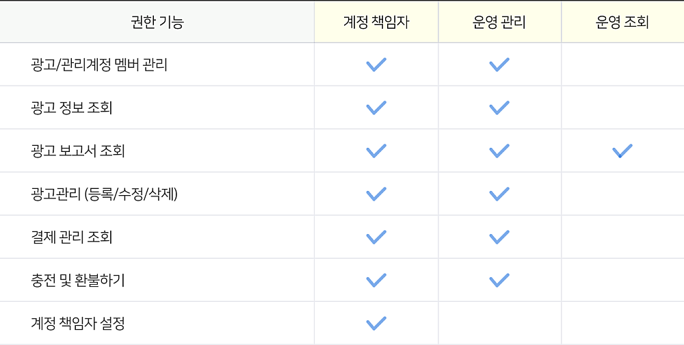684x345 pixels.
Task: Click the 운영 관리 checkmark for 충전 및 환불하기
Action: click(499, 280)
